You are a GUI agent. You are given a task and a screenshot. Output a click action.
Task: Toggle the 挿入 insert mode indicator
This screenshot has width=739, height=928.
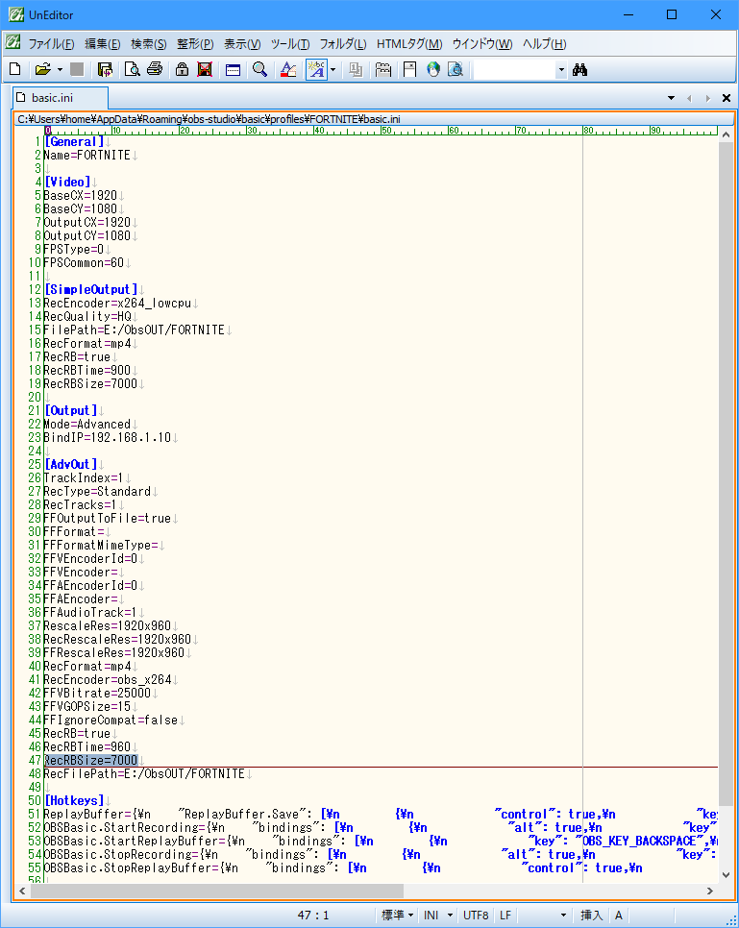(x=591, y=915)
